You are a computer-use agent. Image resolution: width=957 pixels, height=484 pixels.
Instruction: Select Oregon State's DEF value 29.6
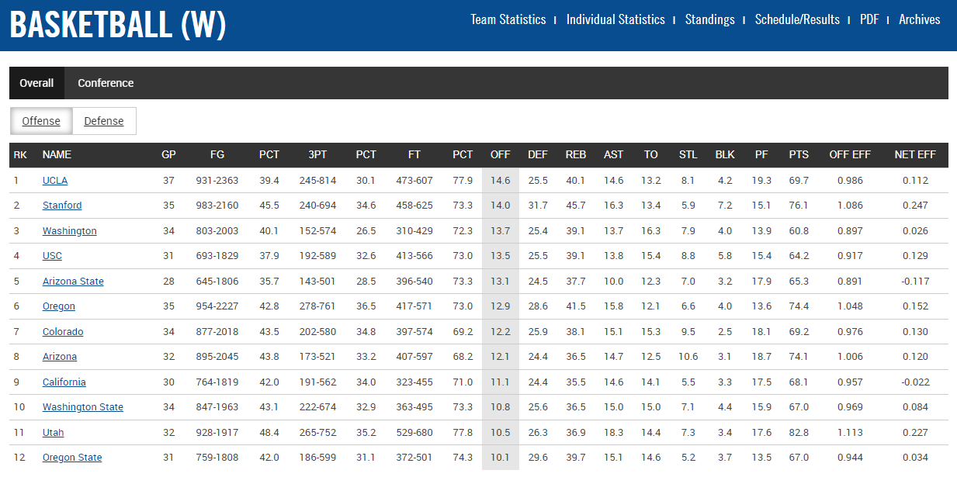point(538,458)
